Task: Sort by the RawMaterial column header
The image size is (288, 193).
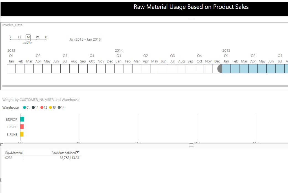Action: point(14,153)
